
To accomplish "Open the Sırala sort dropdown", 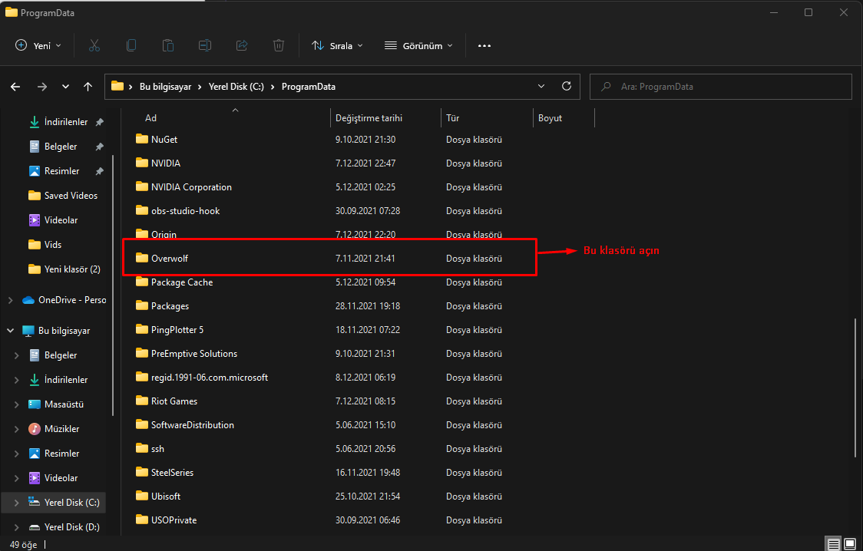I will (x=337, y=46).
